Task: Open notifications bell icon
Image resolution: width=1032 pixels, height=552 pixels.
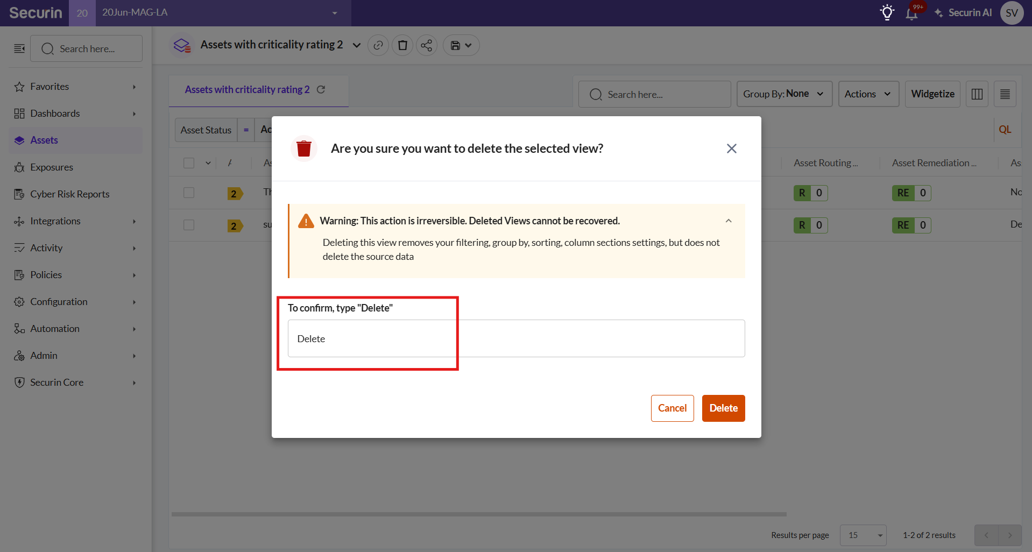Action: point(911,13)
